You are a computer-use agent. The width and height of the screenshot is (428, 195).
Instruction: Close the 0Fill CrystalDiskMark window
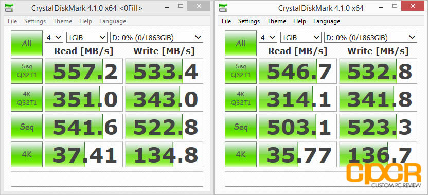click(x=199, y=6)
